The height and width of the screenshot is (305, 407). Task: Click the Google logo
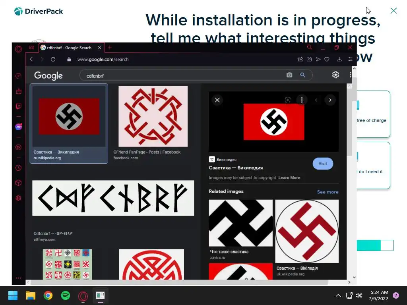(x=48, y=75)
